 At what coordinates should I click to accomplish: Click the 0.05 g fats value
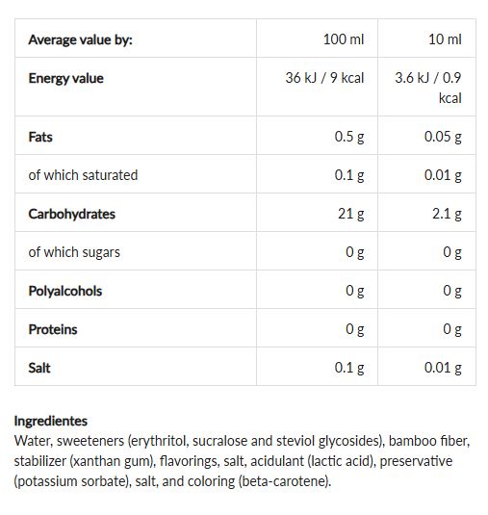click(x=443, y=137)
